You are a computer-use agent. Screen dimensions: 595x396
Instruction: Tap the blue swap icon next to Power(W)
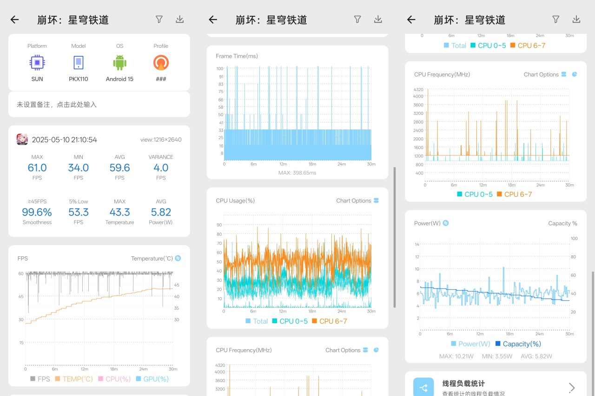(x=446, y=223)
